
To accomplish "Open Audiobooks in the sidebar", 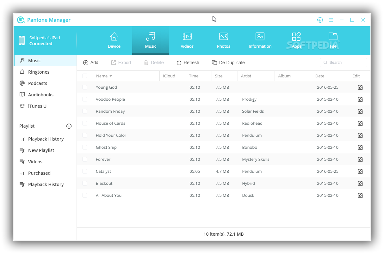I will [46, 95].
